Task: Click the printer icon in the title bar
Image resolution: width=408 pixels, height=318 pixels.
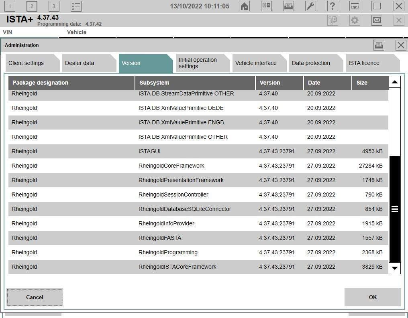Action: tap(288, 6)
